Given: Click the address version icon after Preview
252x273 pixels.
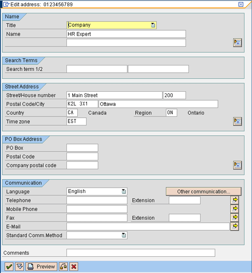Looking at the screenshot, I should pos(63,266).
